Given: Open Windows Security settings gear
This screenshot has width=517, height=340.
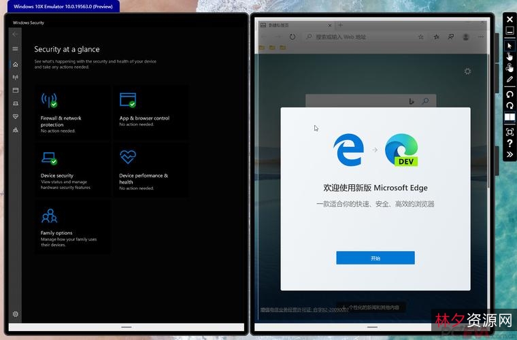Looking at the screenshot, I should (x=15, y=314).
